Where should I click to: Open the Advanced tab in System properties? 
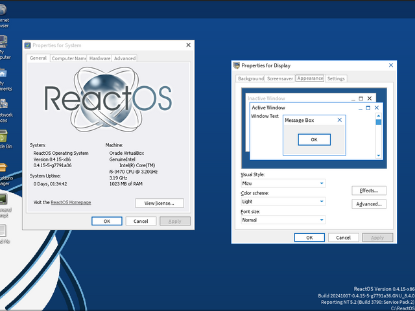(124, 58)
